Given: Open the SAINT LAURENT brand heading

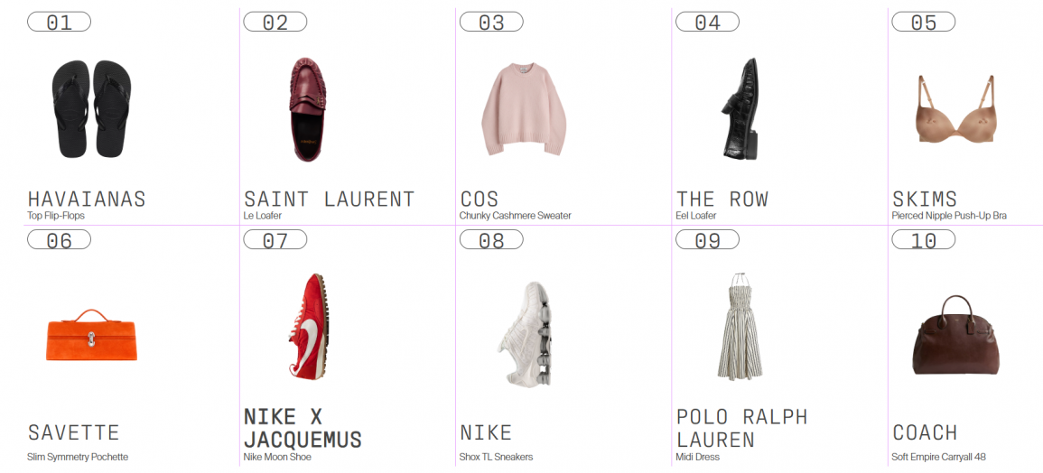Looking at the screenshot, I should click(x=330, y=199).
